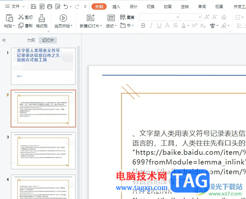
Task: Select slide 1 thumbnail
Action: pyautogui.click(x=43, y=66)
